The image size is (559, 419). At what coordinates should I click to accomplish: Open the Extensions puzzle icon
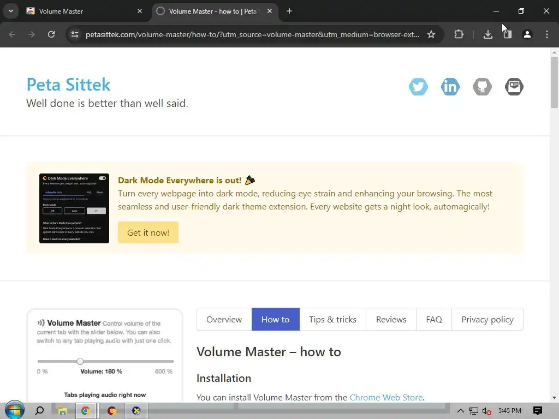(459, 34)
